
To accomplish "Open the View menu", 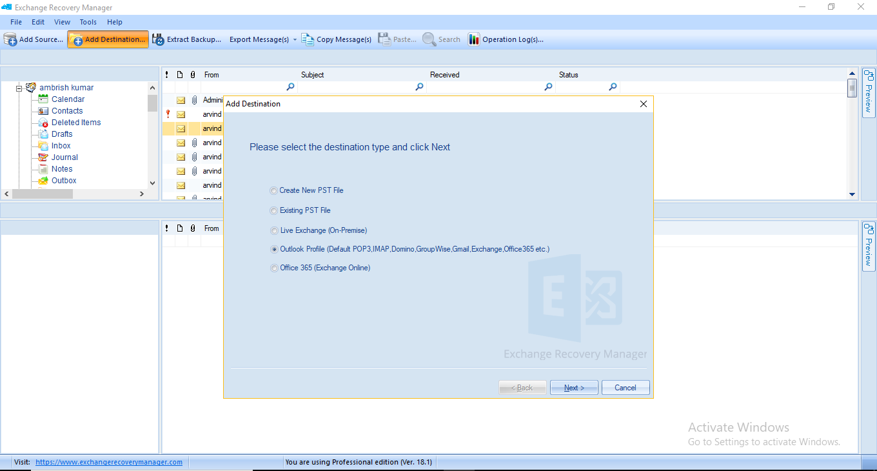I will [x=63, y=22].
